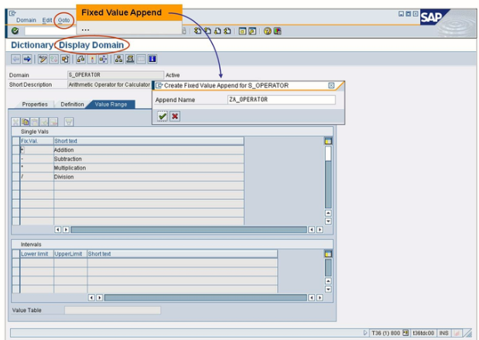Viewport: 479px width, 340px height.
Task: Select the Division row selector cell
Action: coord(15,177)
